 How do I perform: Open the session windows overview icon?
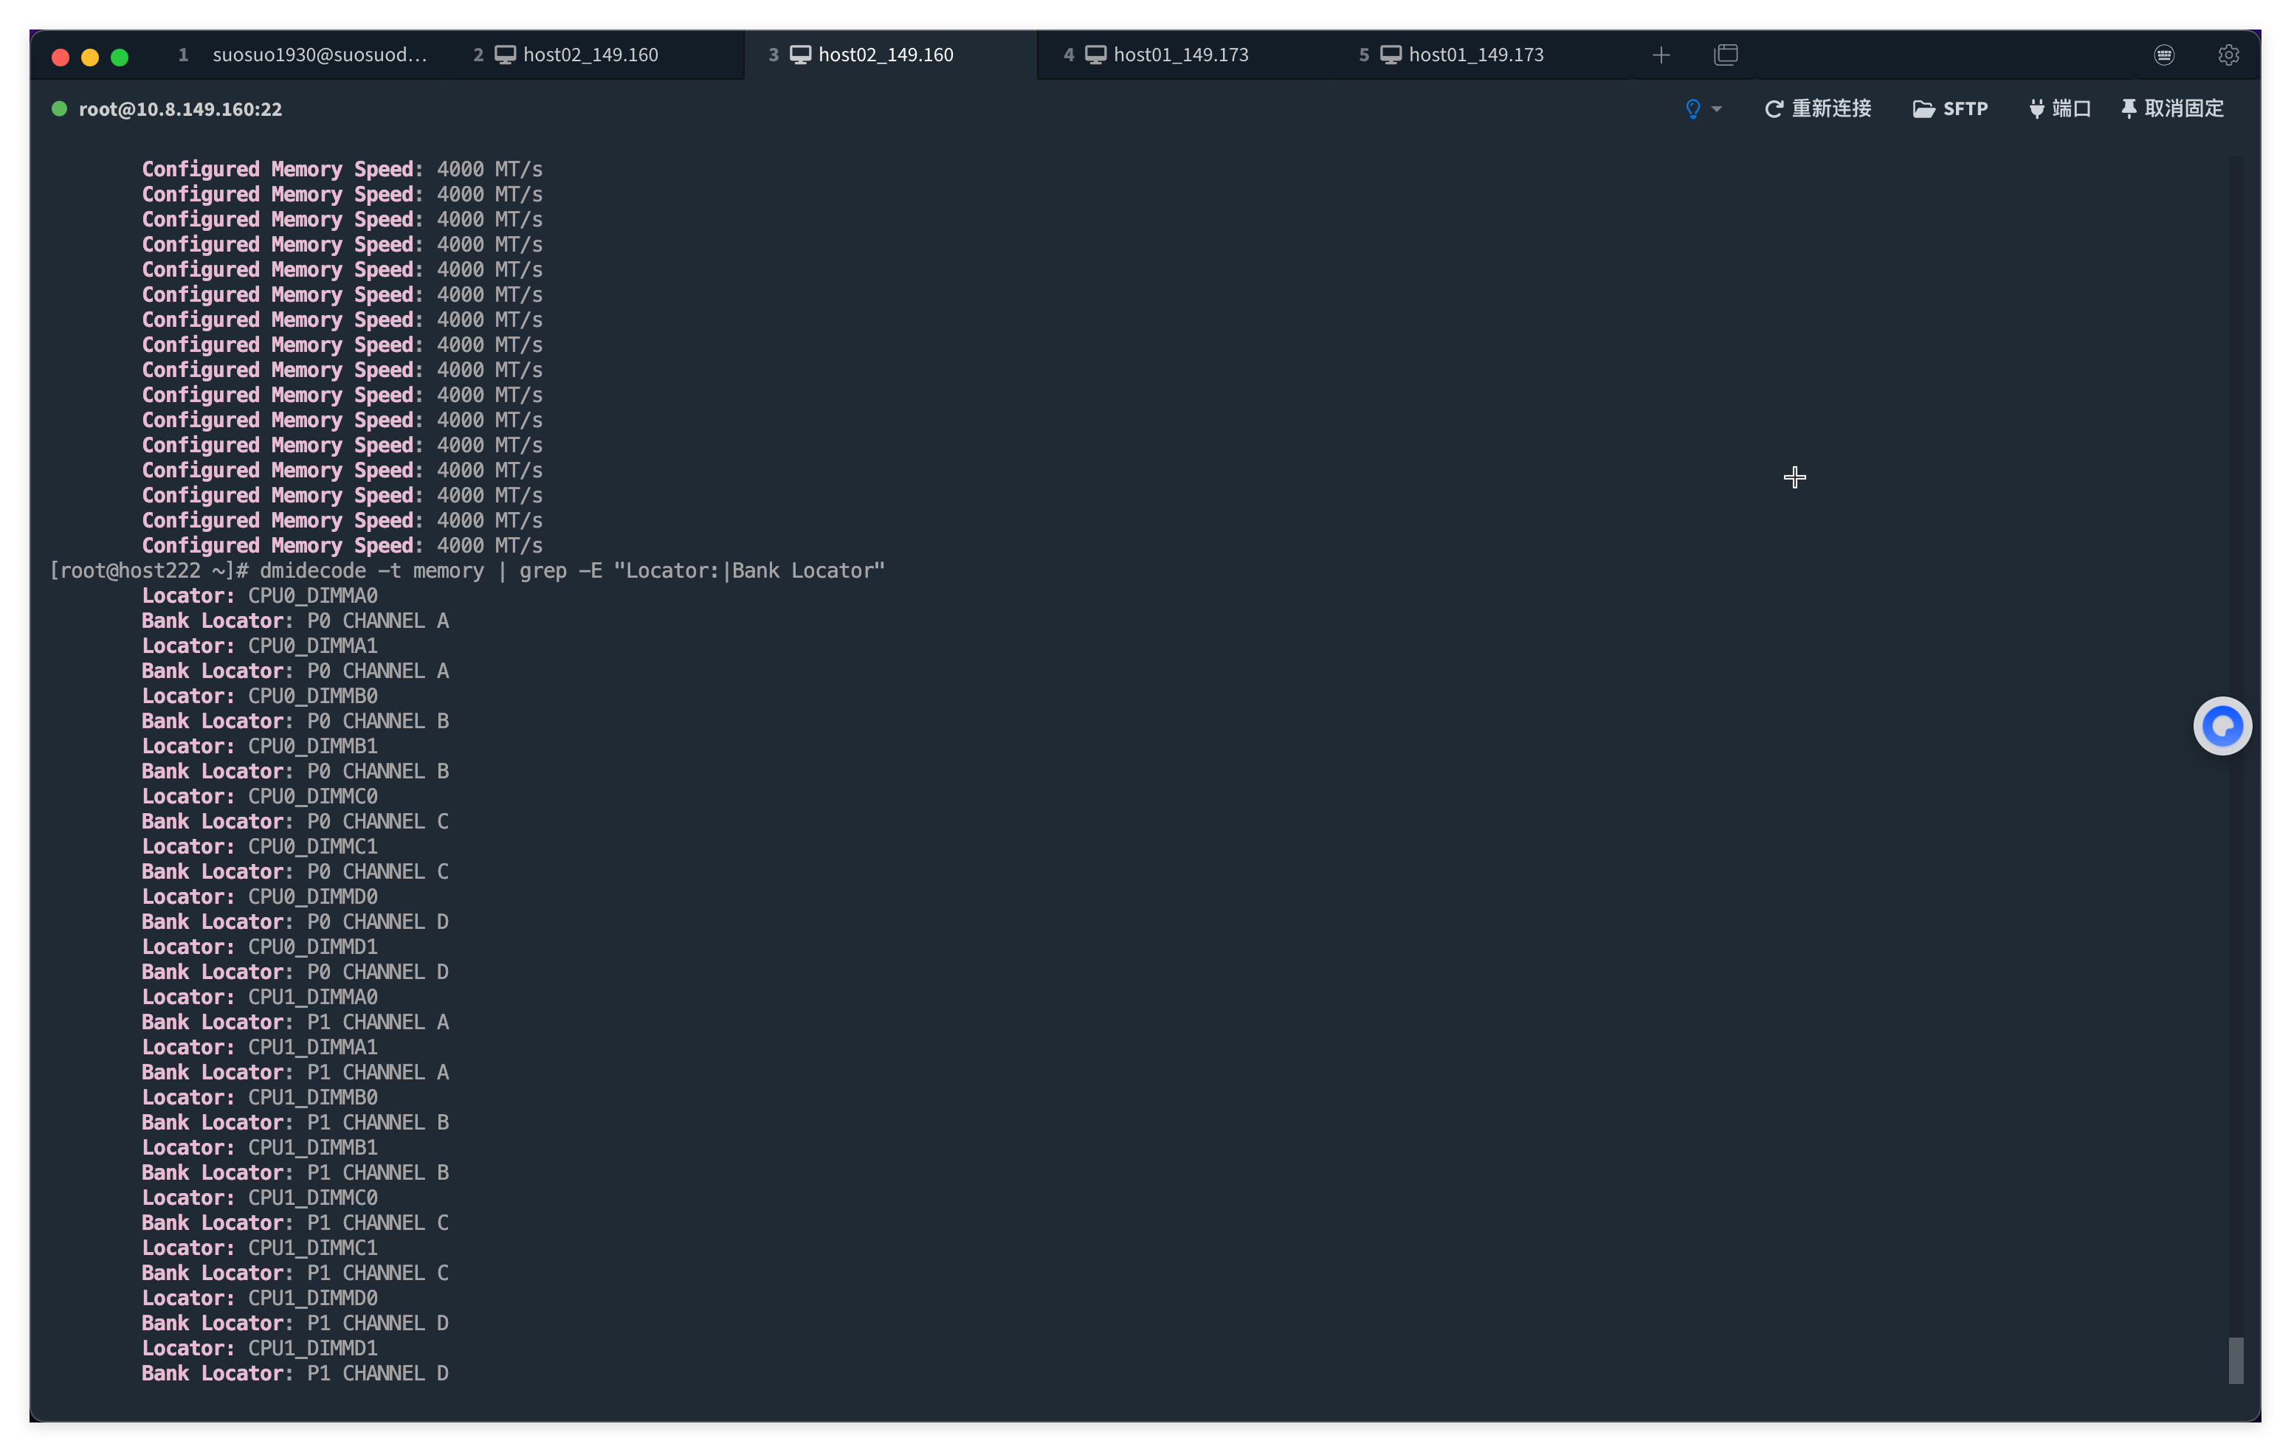click(1726, 55)
